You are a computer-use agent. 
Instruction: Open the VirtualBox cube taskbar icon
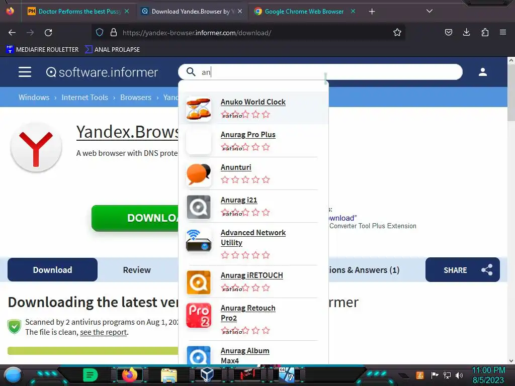[207, 375]
